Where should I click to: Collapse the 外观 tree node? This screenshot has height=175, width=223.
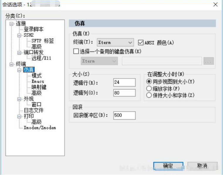[19, 99]
